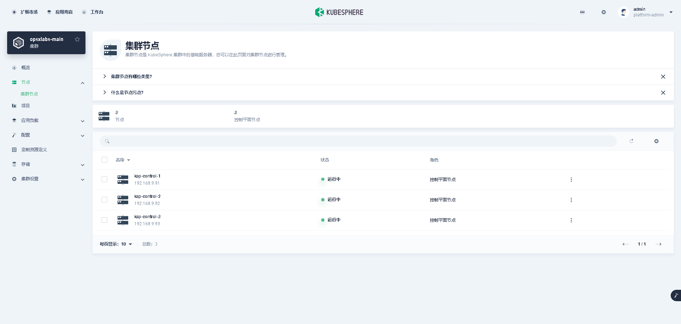Click the node search field
This screenshot has height=324, width=681.
[x=358, y=141]
